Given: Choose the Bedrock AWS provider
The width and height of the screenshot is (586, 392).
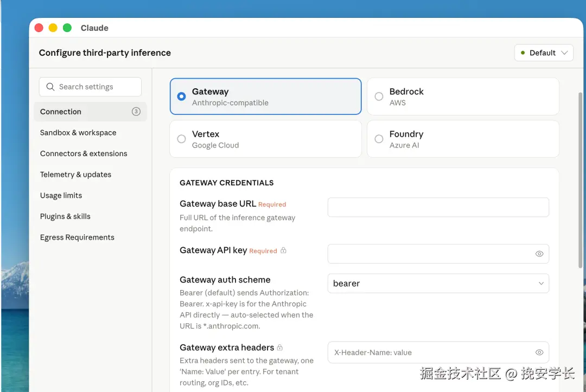Looking at the screenshot, I should pyautogui.click(x=463, y=97).
